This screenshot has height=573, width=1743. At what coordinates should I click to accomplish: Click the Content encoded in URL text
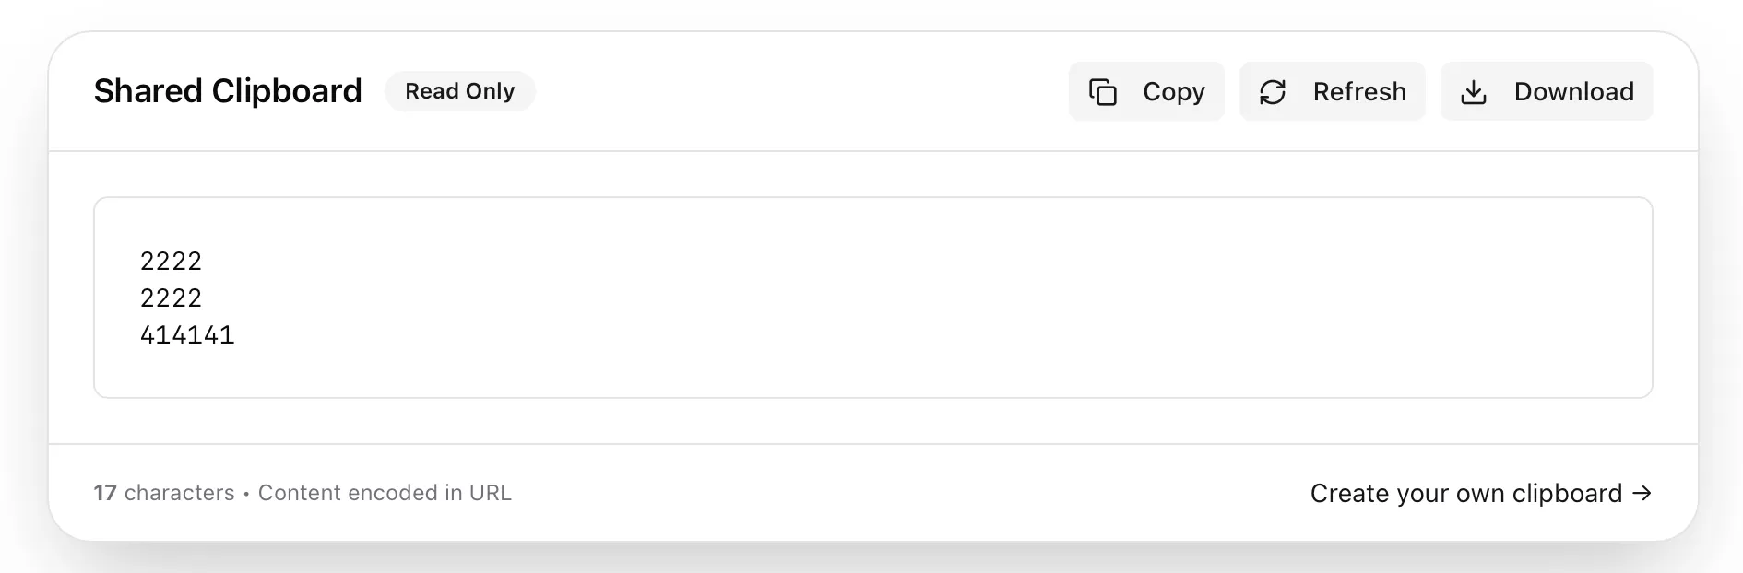(x=385, y=493)
